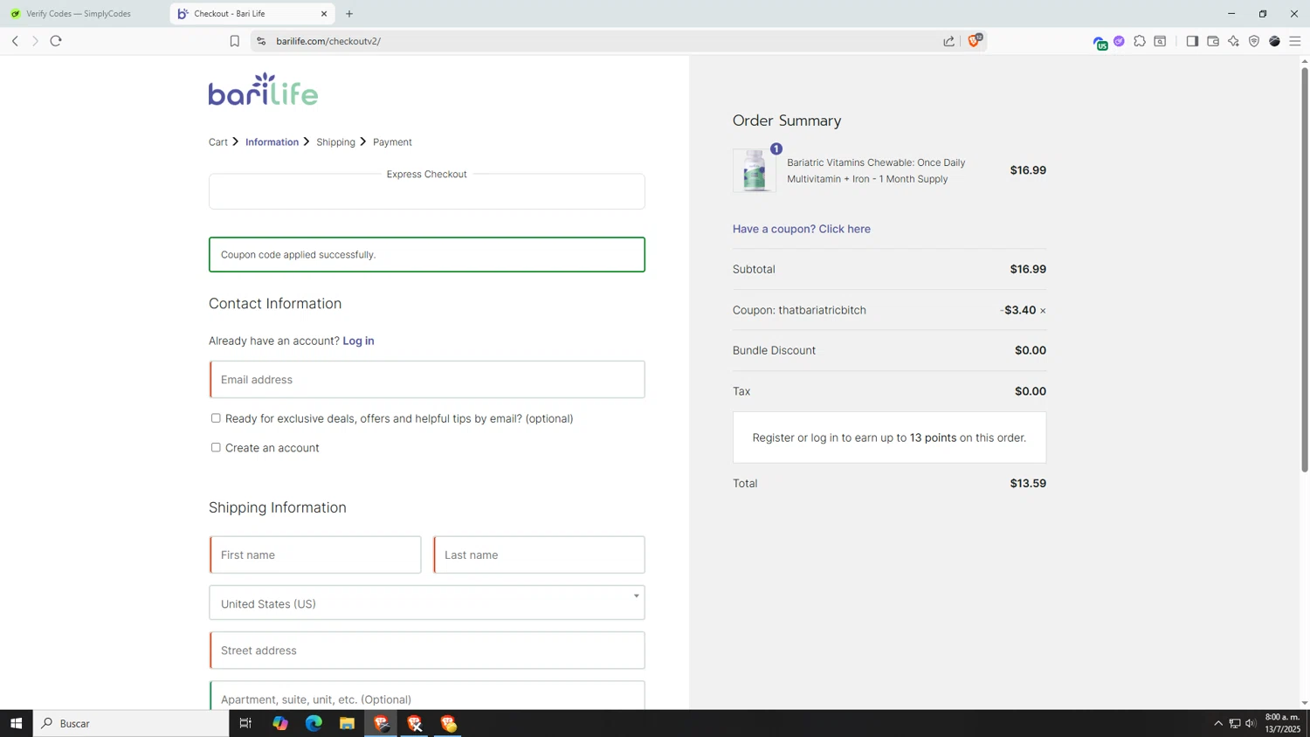Go to the Payment breadcrumb step
Viewport: 1310px width, 737px height.
[x=392, y=142]
